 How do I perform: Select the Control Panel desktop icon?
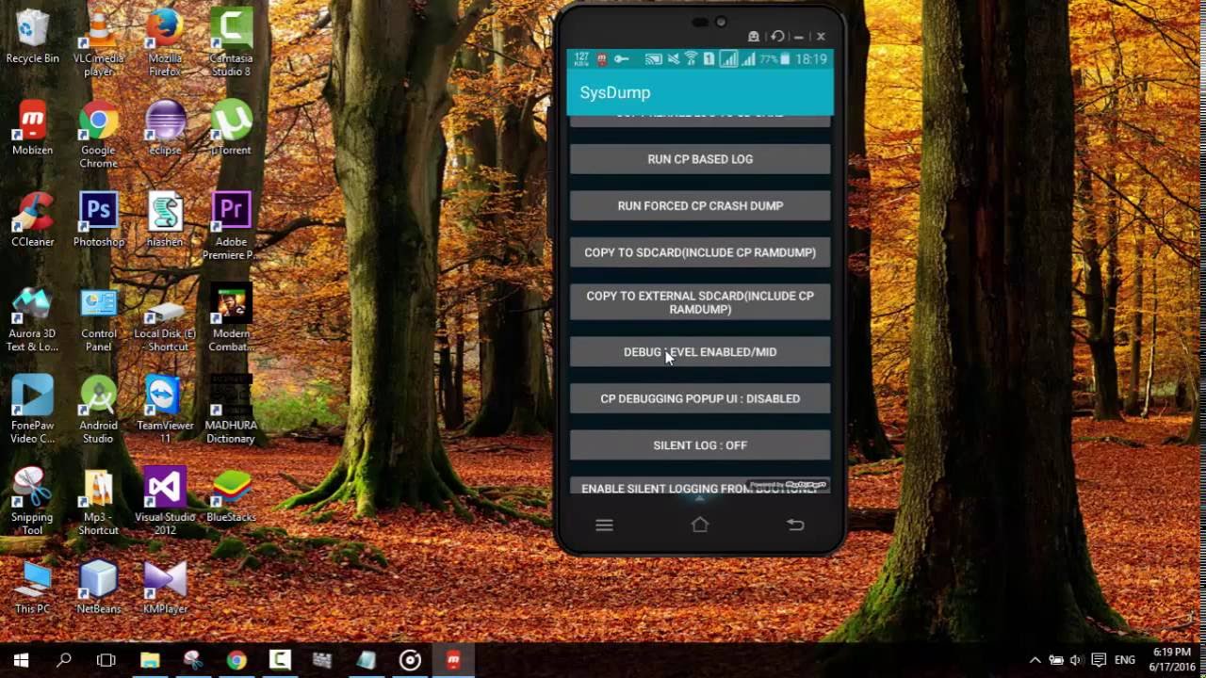tap(98, 318)
